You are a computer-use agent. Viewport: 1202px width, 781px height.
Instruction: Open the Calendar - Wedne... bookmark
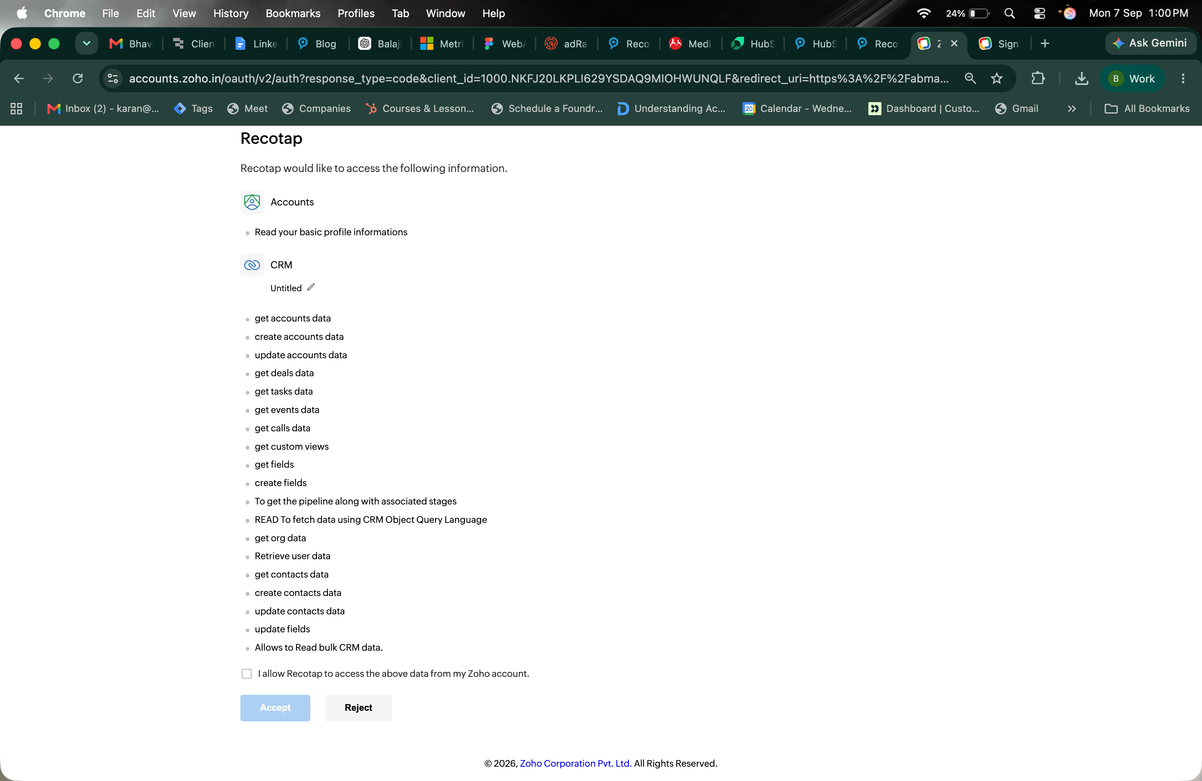pos(797,109)
